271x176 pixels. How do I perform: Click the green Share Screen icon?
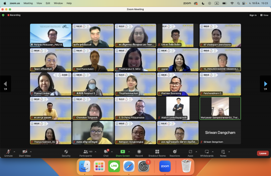[x=122, y=152]
